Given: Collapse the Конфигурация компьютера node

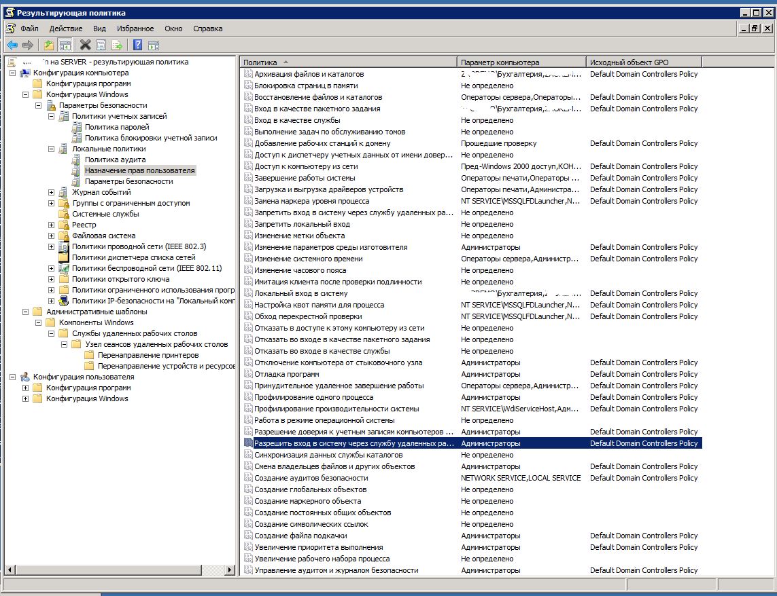Looking at the screenshot, I should (x=12, y=73).
